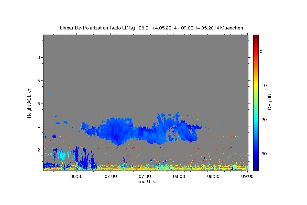Image resolution: width=307 pixels, height=205 pixels.
Task: Click the 07:00 time tick label
Action: coord(111,177)
